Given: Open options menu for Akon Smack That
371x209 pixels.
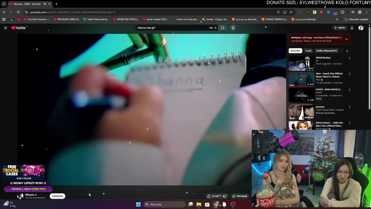Looking at the screenshot, I should [x=350, y=74].
